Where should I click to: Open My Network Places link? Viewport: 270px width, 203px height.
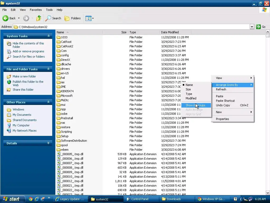25,131
